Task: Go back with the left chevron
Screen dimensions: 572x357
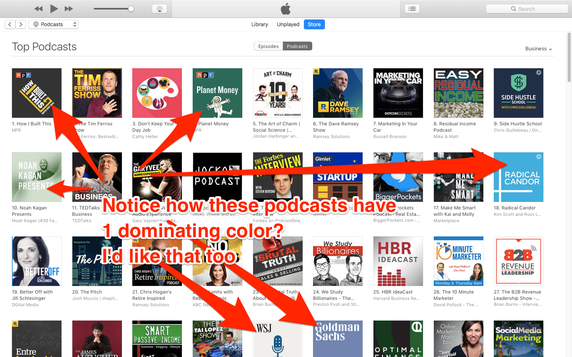Action: pyautogui.click(x=10, y=25)
